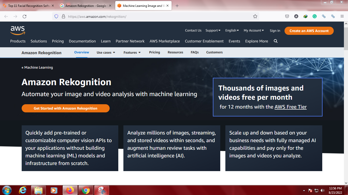Open the Windows Start menu

7,190
